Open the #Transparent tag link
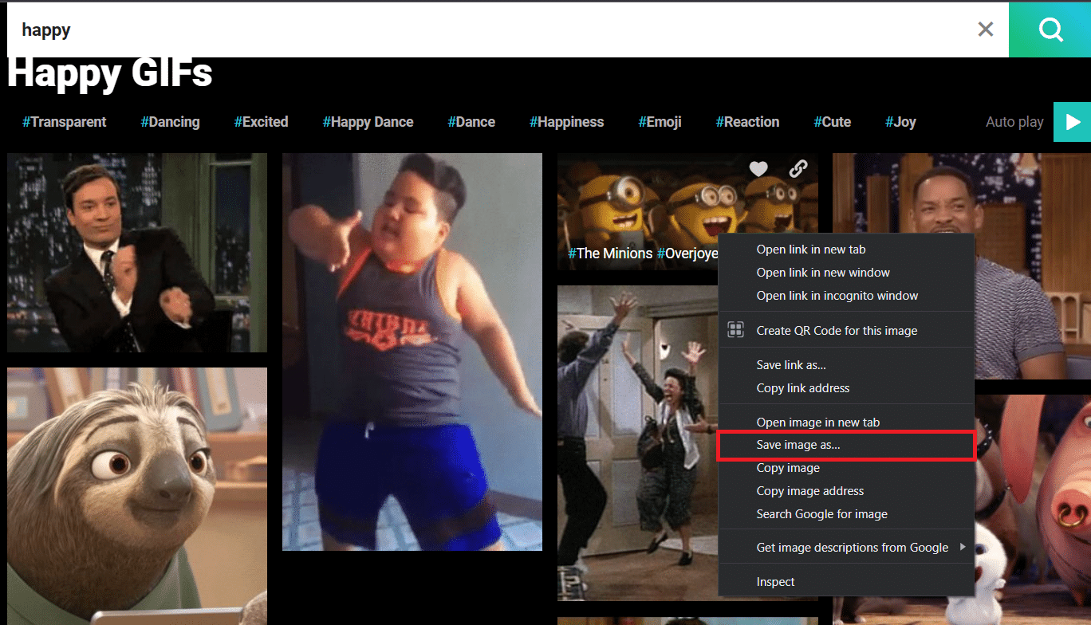This screenshot has height=625, width=1091. (x=64, y=122)
